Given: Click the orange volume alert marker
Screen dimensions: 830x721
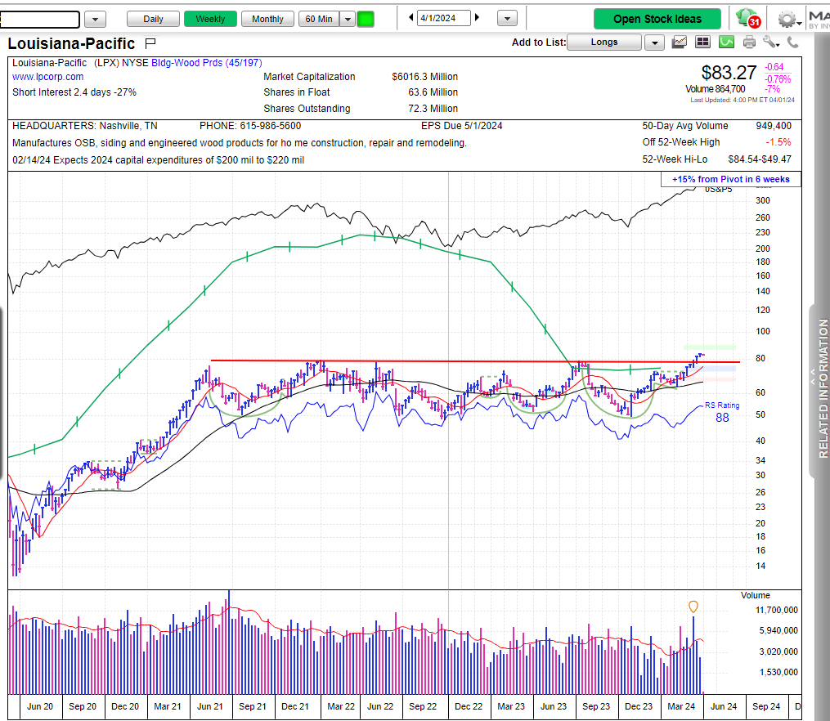Looking at the screenshot, I should pos(693,607).
